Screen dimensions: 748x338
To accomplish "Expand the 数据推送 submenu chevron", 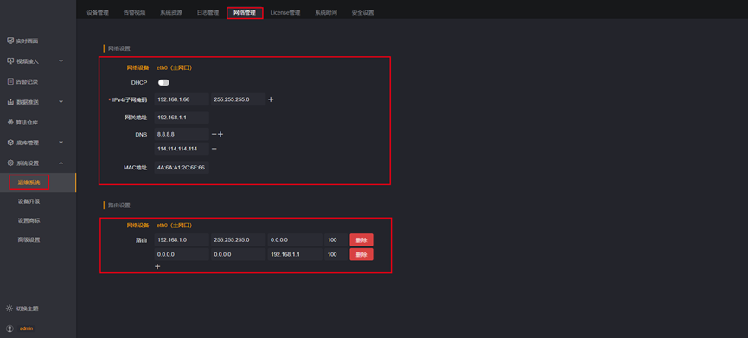I will (61, 101).
